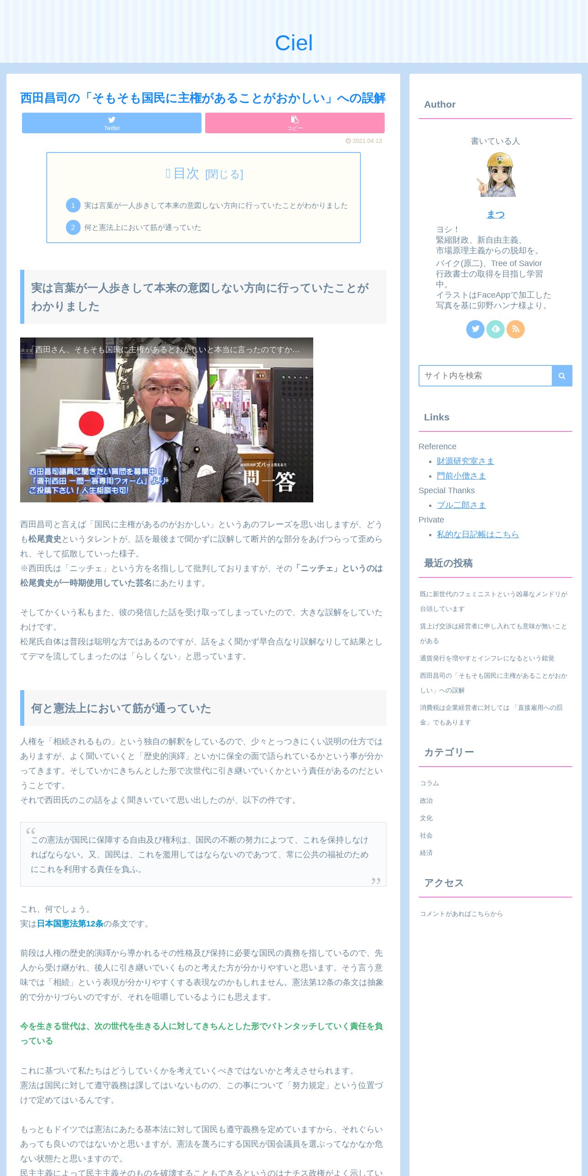Open 門前小僧さま link
588x1176 pixels.
tap(461, 476)
